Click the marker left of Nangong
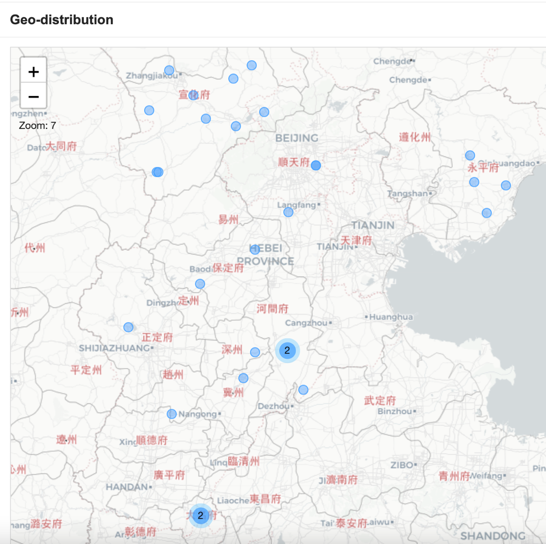Image resolution: width=546 pixels, height=544 pixels. coord(172,414)
